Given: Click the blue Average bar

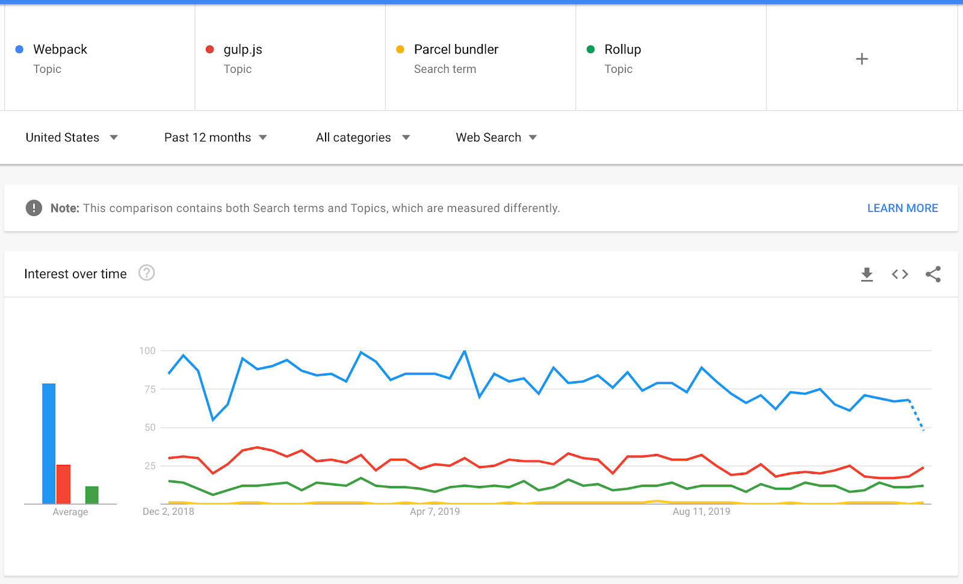Looking at the screenshot, I should click(x=49, y=443).
